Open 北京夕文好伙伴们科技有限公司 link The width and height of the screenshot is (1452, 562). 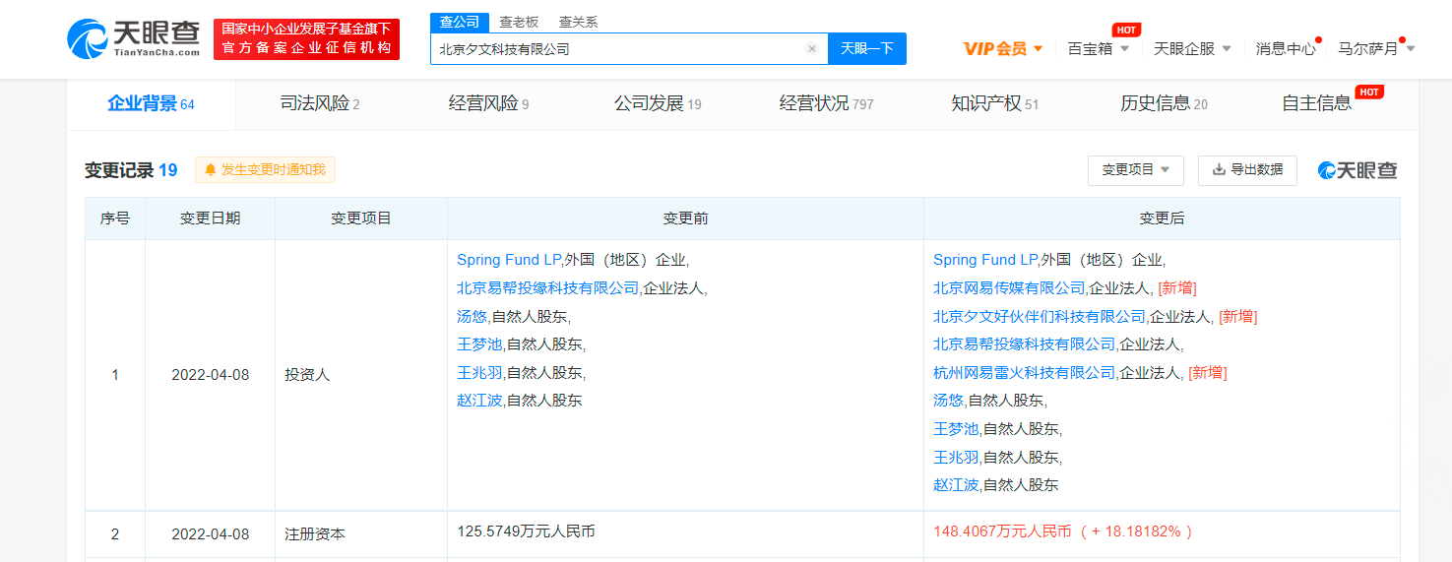[x=1040, y=316]
